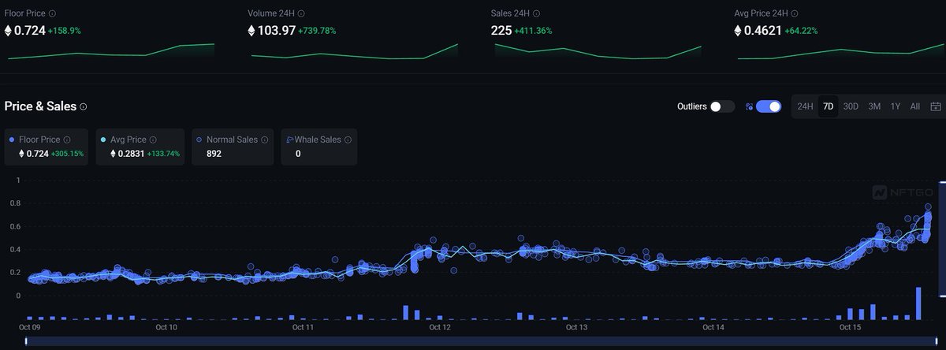Click the Sales 24H sparkline chart
The image size is (946, 350).
coord(598,51)
